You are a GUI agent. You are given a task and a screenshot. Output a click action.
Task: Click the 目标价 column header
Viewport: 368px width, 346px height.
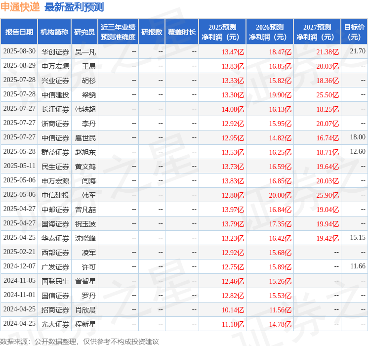click(354, 32)
